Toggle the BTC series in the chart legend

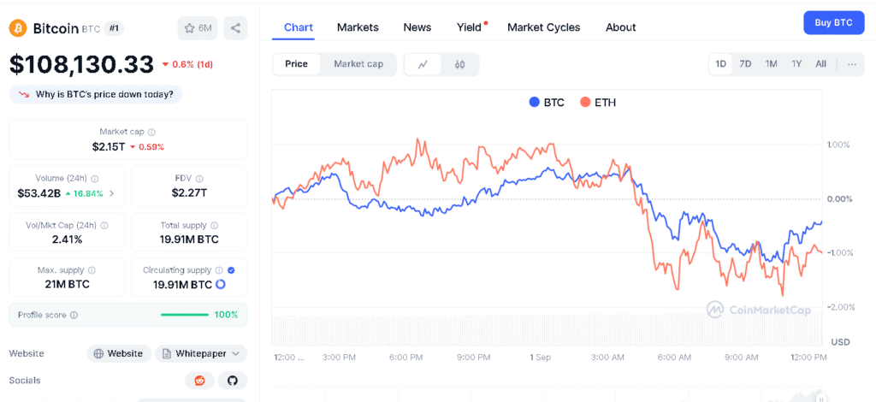[x=547, y=103]
